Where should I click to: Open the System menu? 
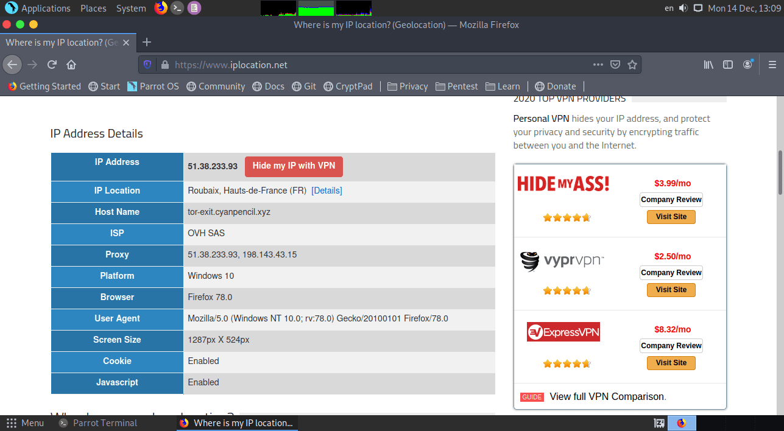[131, 8]
